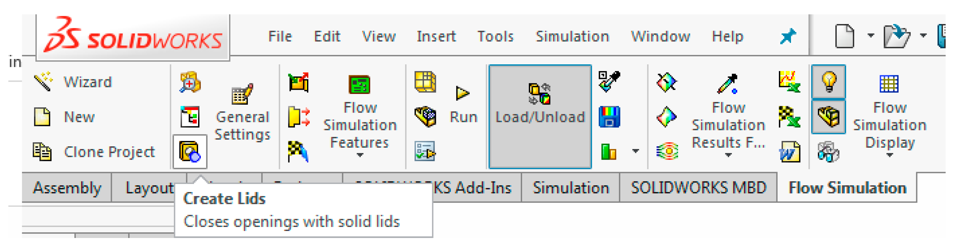
Task: Expand Flow Simulation Display dropdown
Action: pos(890,156)
